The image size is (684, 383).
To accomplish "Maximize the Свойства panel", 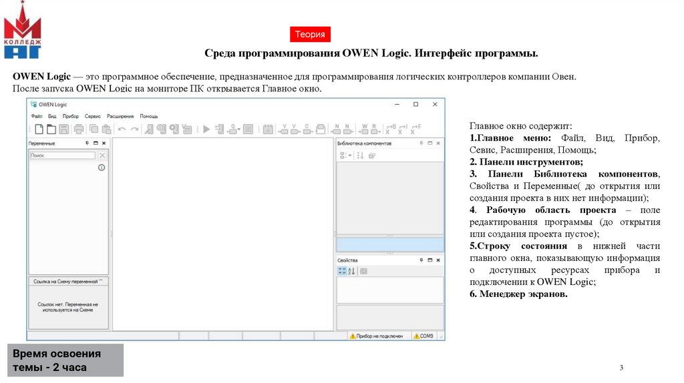I will 430,260.
